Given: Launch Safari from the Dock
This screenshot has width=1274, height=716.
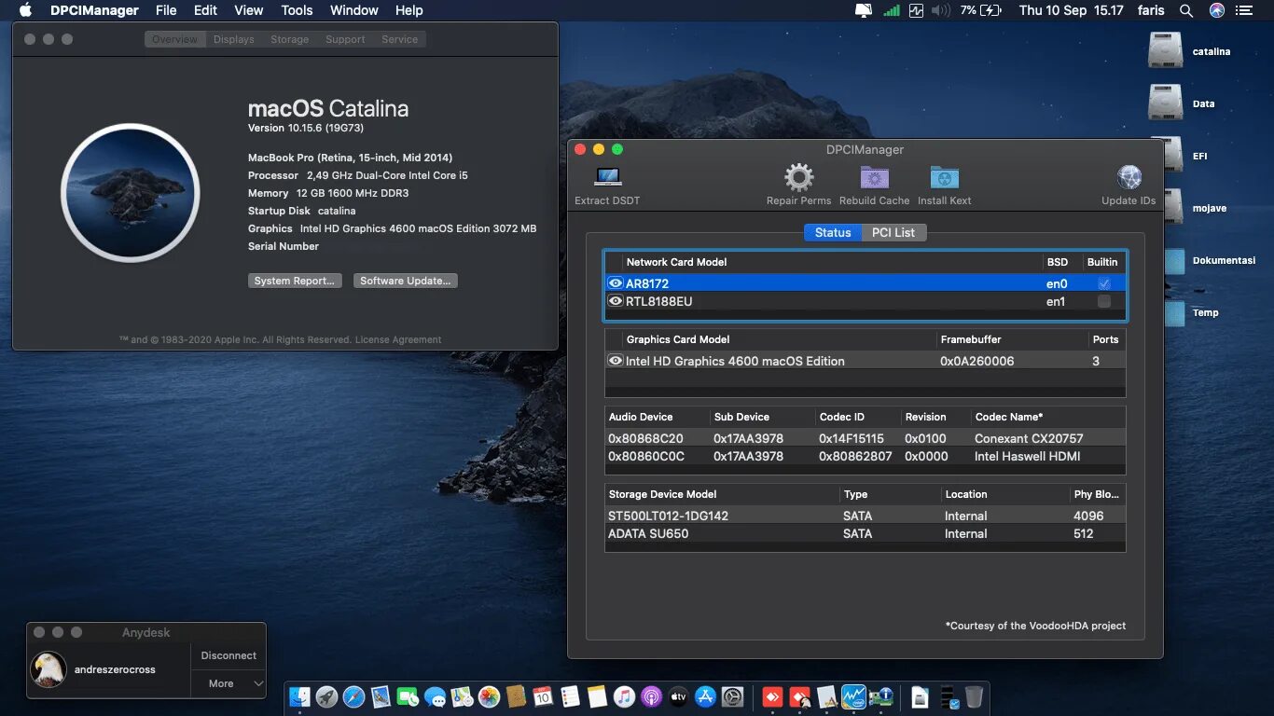Looking at the screenshot, I should pyautogui.click(x=353, y=696).
